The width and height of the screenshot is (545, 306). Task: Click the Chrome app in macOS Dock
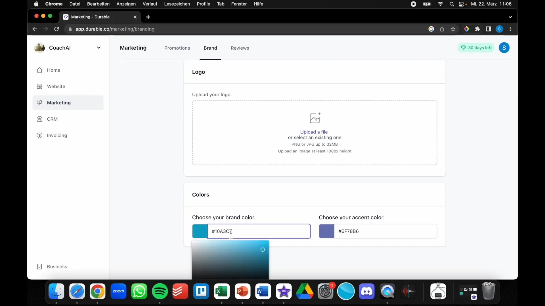tap(98, 291)
